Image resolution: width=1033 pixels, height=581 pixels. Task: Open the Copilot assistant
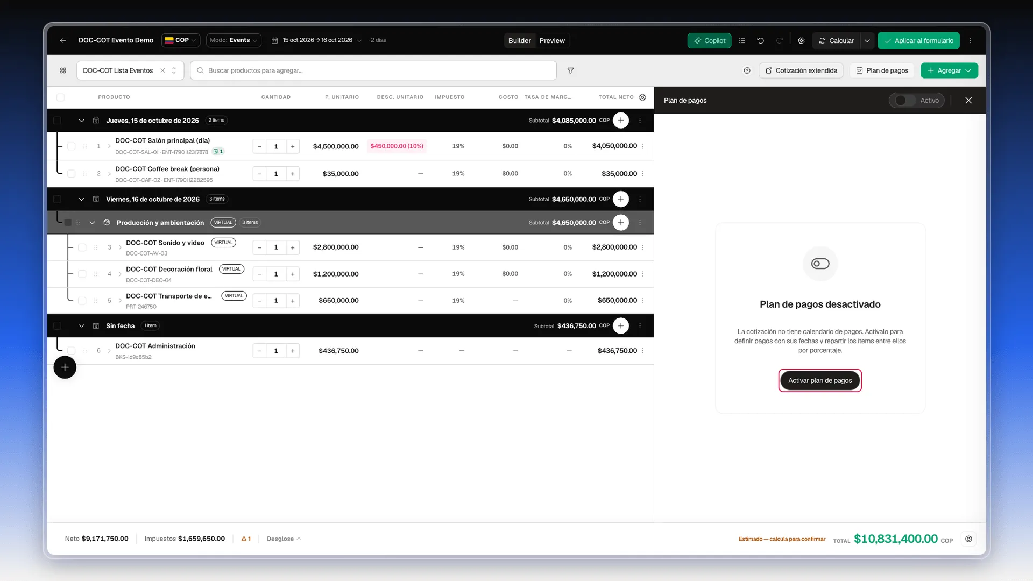(x=709, y=41)
